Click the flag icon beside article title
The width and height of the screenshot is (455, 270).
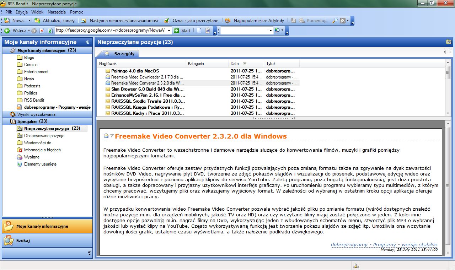click(x=112, y=136)
